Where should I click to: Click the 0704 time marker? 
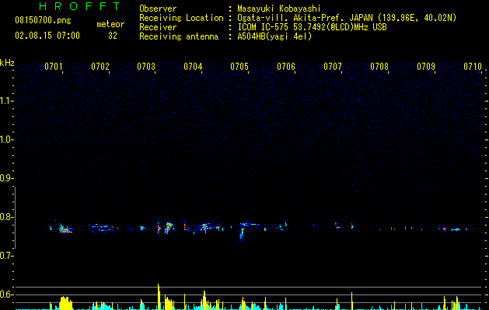coord(193,67)
